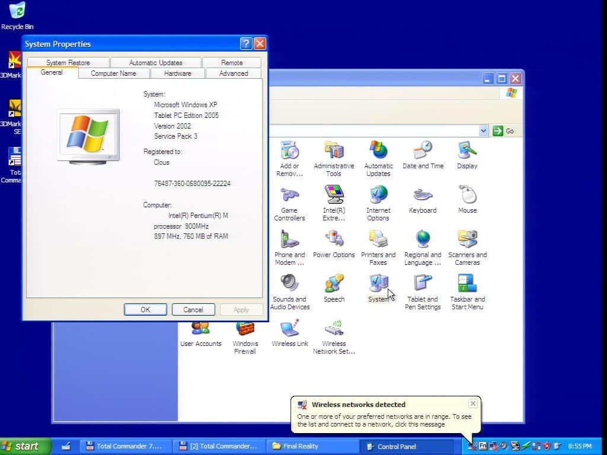Screen dimensions: 607x455
Task: Click the system tray clock
Action: point(580,446)
